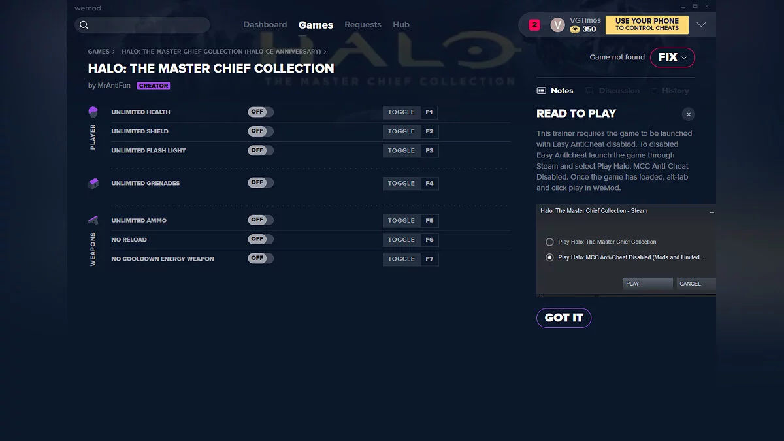784x441 pixels.
Task: Click the search magnifier icon
Action: tap(84, 25)
